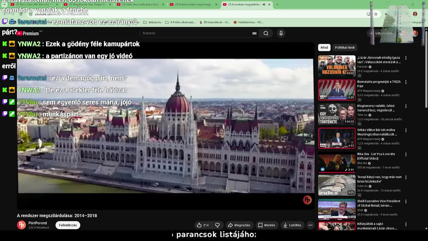Switch to the 'Megafrontin feat. Gulyás' tab
This screenshot has width=428, height=241.
[88, 4]
